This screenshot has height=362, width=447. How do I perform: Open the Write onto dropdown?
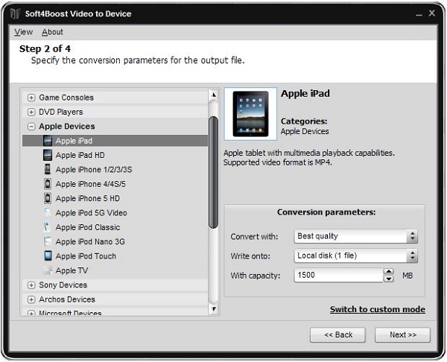(356, 256)
